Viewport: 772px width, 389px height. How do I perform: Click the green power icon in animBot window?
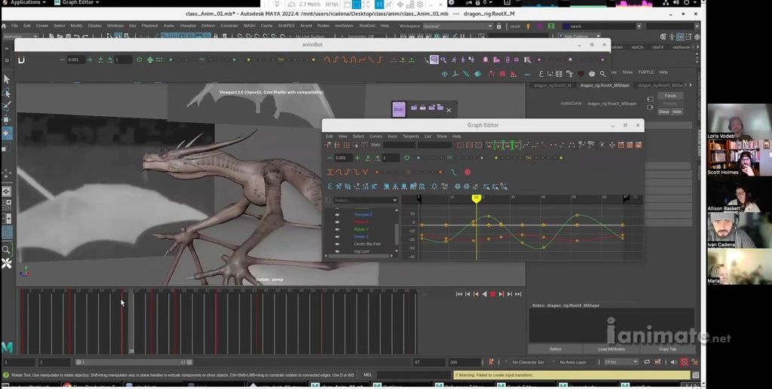pyautogui.click(x=139, y=60)
